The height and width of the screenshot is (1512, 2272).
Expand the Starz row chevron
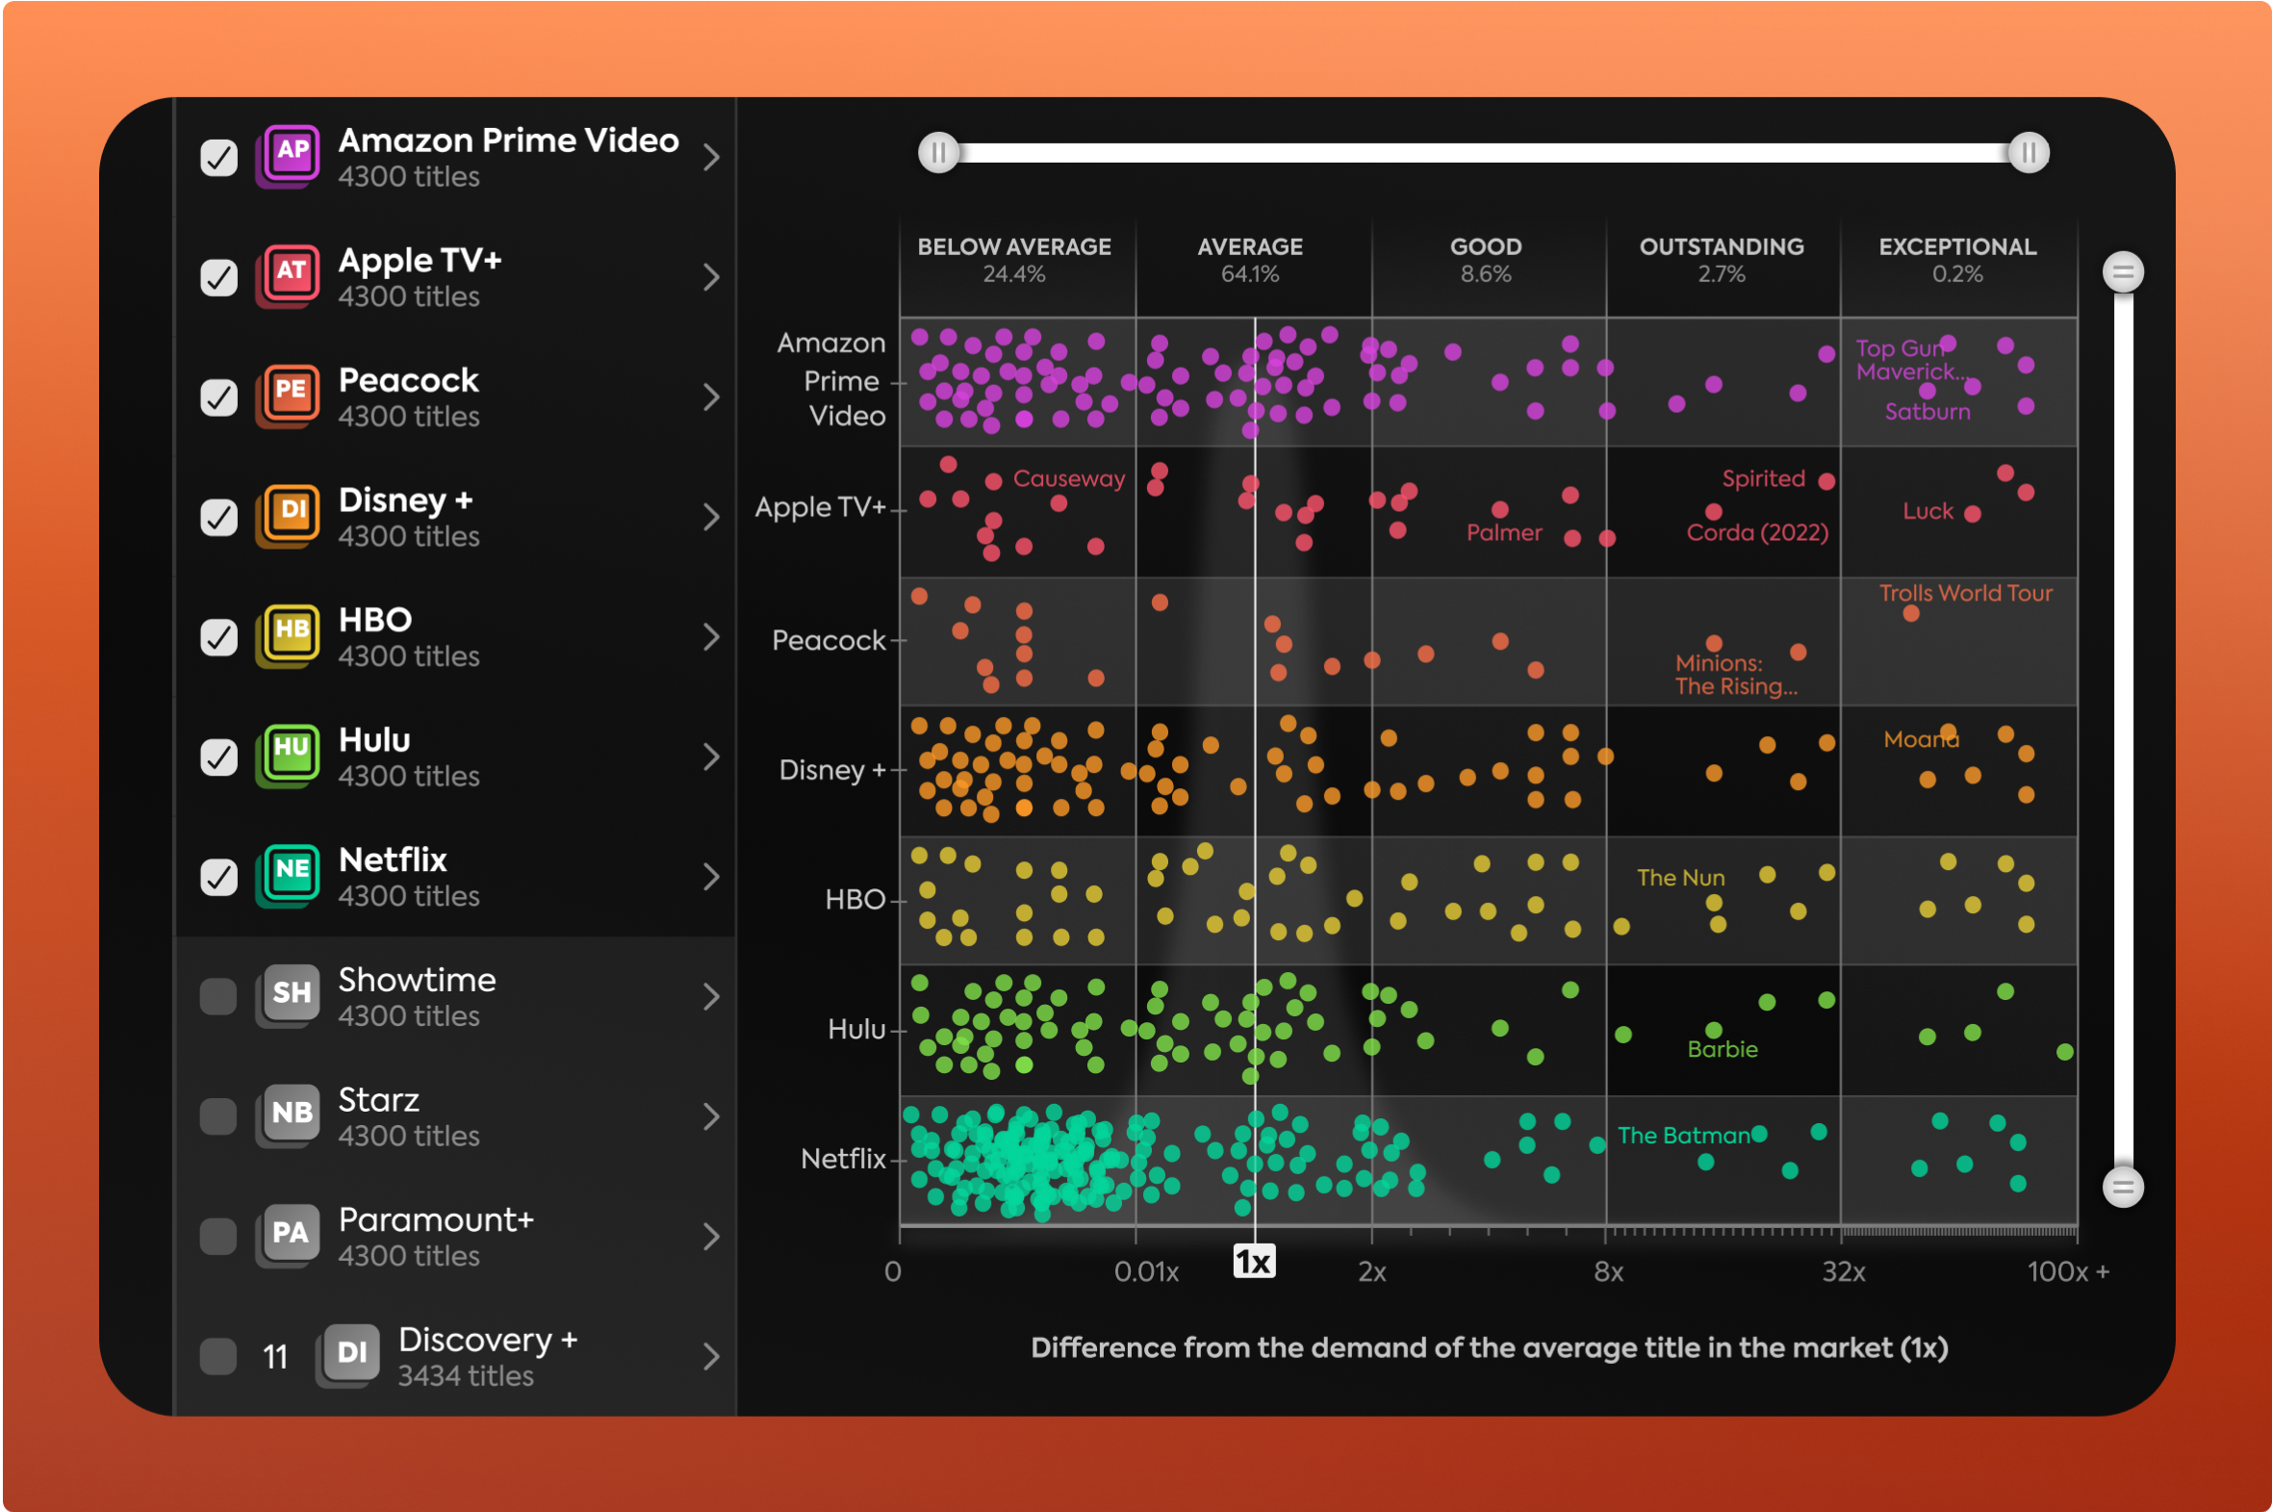pyautogui.click(x=711, y=1116)
